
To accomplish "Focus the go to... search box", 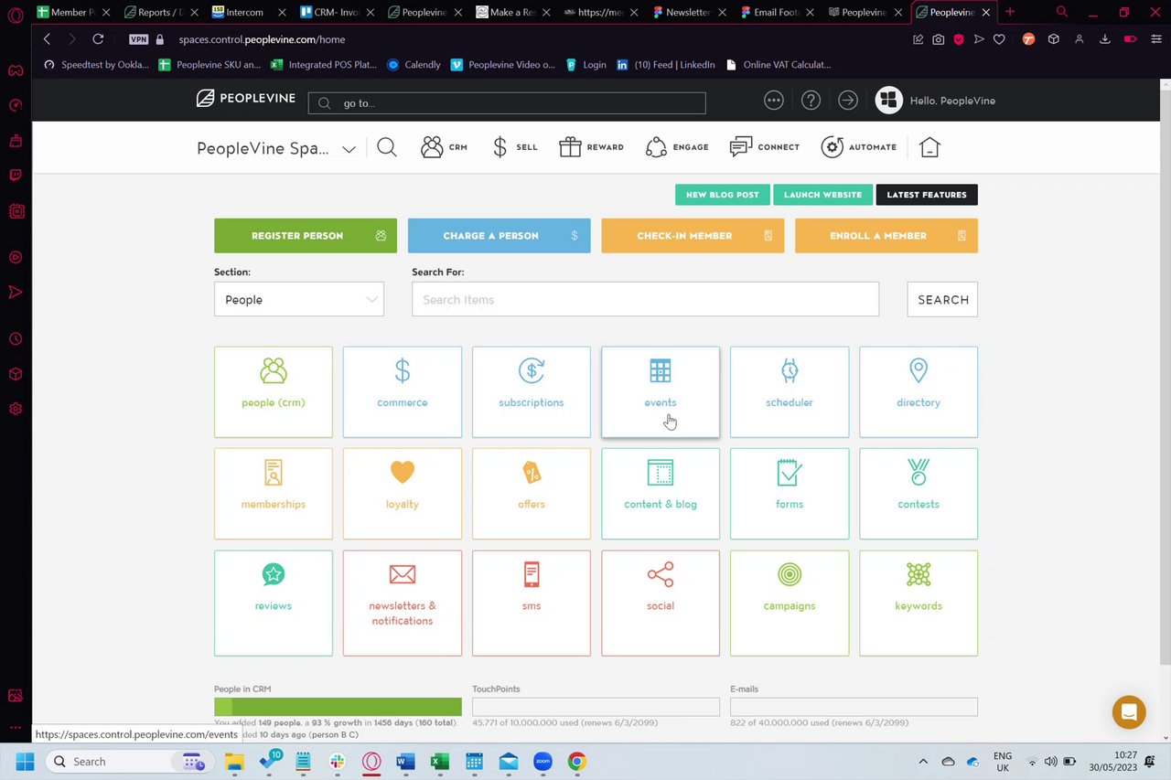I will pos(507,103).
